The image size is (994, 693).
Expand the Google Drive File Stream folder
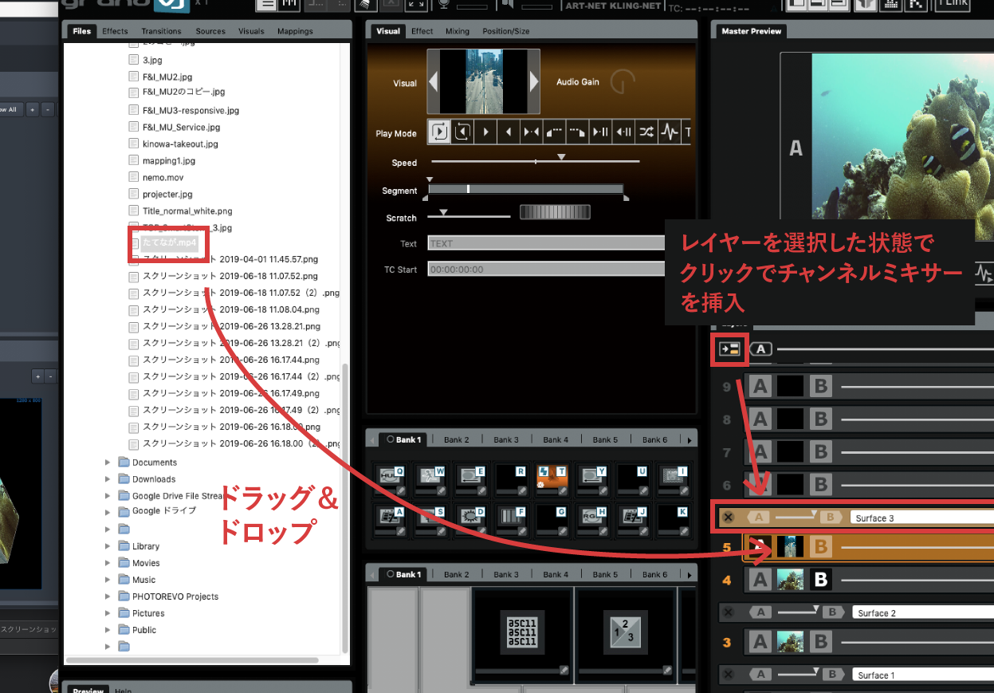(108, 496)
